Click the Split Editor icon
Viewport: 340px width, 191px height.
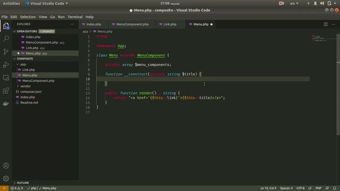[x=326, y=24]
